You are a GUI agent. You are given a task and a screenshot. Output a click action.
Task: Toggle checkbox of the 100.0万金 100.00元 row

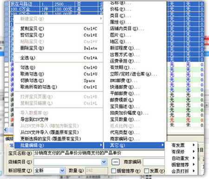[x=7, y=9]
